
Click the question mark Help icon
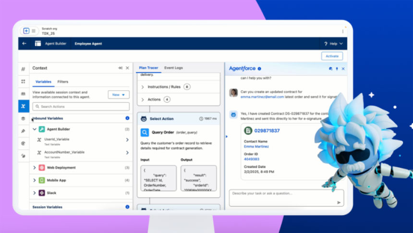[326, 44]
